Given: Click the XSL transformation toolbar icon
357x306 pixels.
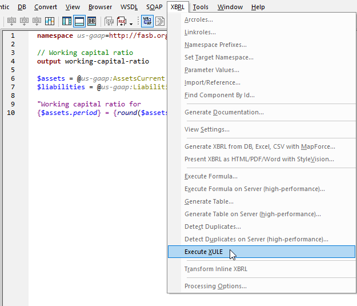Looking at the screenshot, I should tap(11, 22).
